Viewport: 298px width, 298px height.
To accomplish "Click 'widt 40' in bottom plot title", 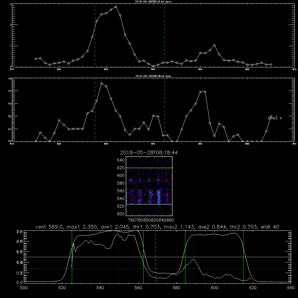I will (270, 227).
